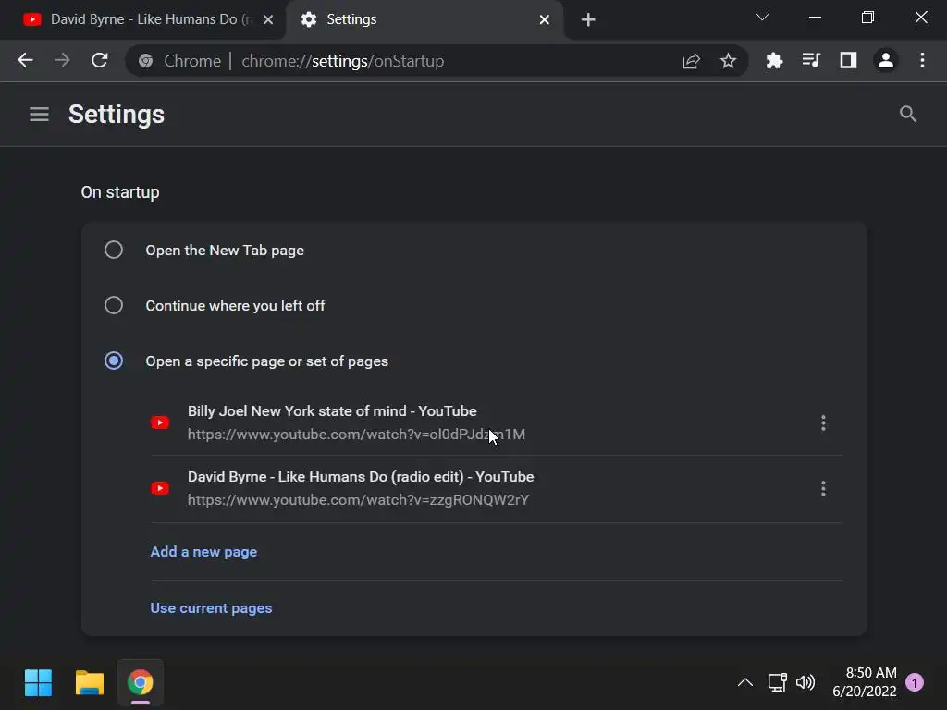Close the Settings tab
Image resolution: width=947 pixels, height=710 pixels.
(x=544, y=20)
